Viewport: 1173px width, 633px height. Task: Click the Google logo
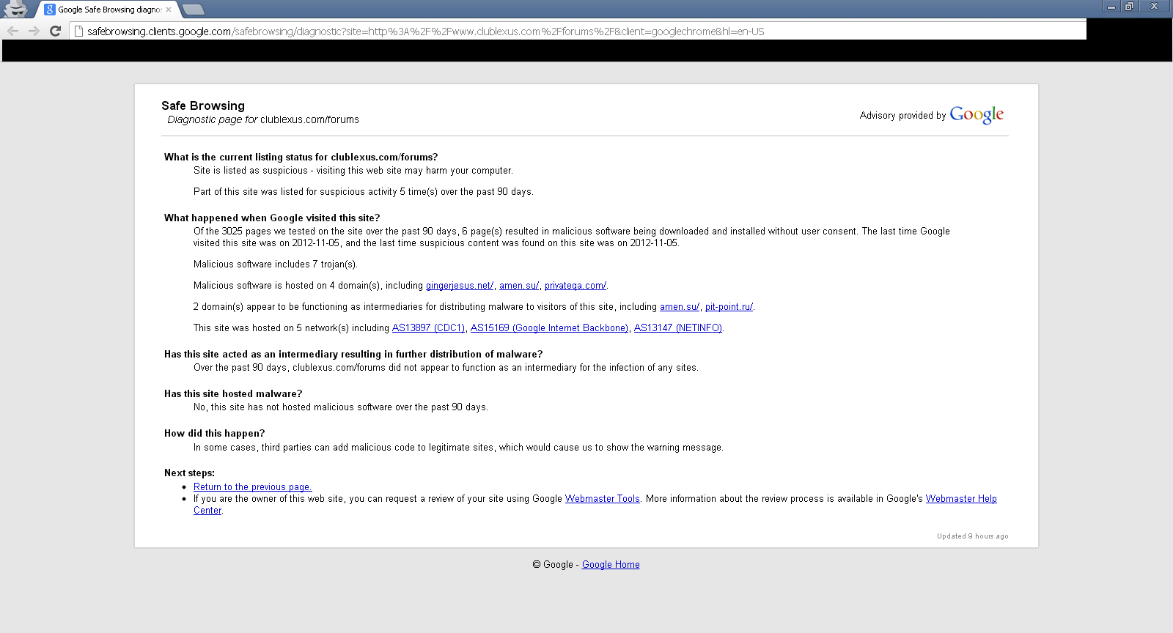click(x=977, y=115)
